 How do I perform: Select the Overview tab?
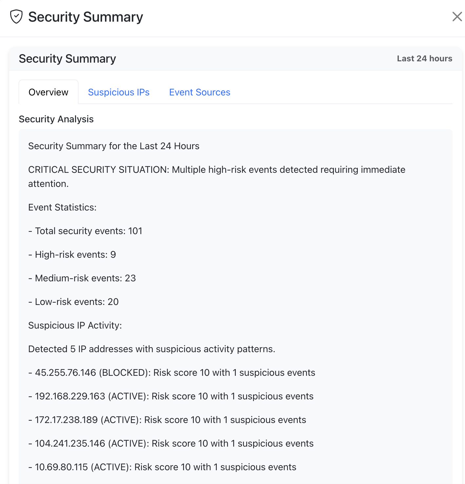tap(49, 92)
